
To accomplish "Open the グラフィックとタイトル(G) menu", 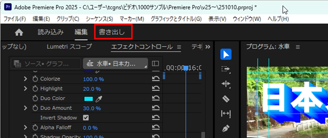I will point(176,19).
